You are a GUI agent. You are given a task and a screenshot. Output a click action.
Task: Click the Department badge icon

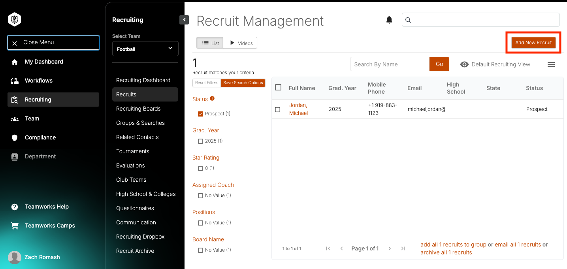(15, 156)
